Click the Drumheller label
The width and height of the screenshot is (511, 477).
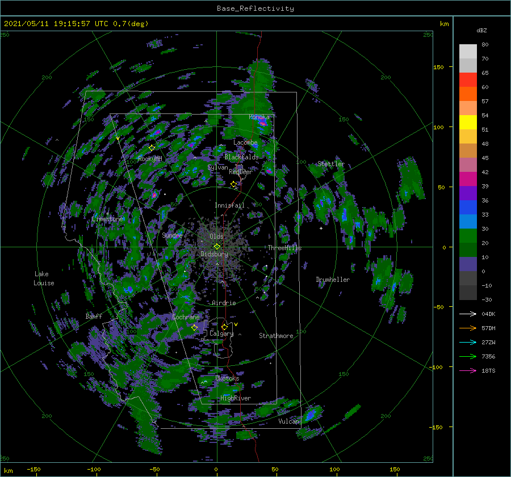[333, 280]
